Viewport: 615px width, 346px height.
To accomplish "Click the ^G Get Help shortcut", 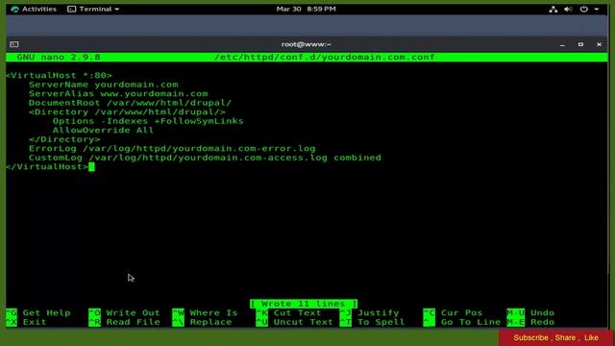I will 38,313.
